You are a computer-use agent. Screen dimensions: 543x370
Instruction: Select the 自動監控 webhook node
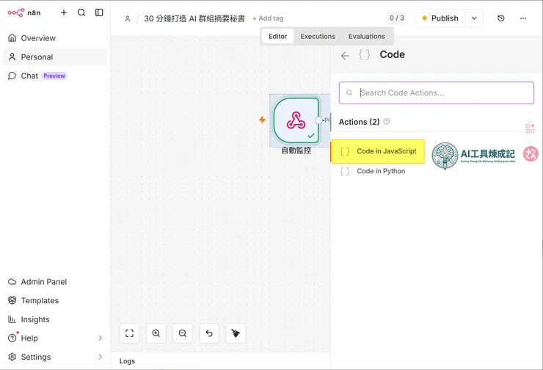[x=296, y=120]
